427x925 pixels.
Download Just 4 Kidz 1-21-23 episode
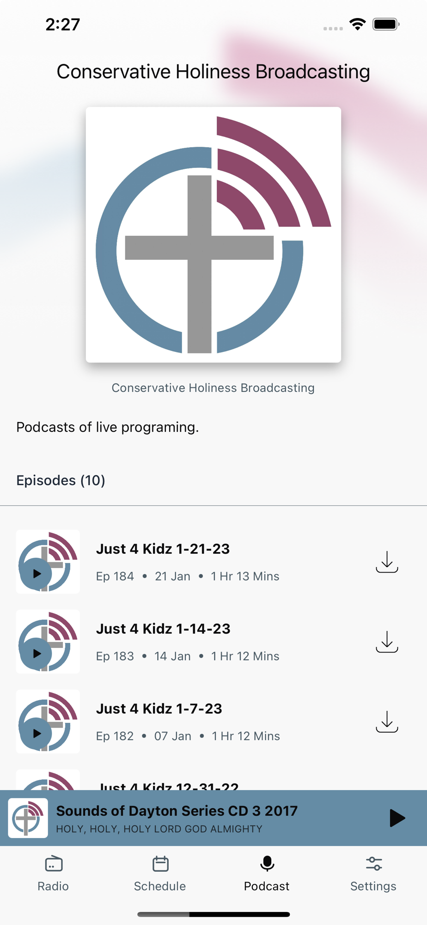tap(387, 561)
